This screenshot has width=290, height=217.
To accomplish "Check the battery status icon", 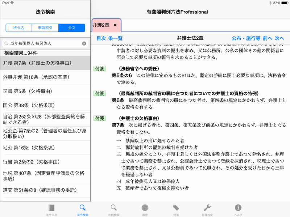I will pos(285,3).
